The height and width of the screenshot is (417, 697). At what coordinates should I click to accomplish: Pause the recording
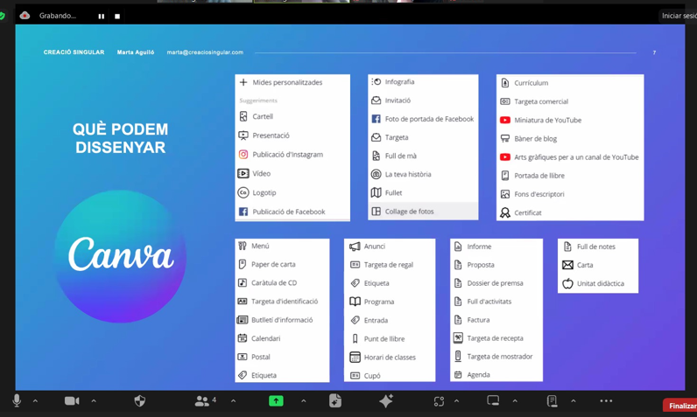click(102, 17)
